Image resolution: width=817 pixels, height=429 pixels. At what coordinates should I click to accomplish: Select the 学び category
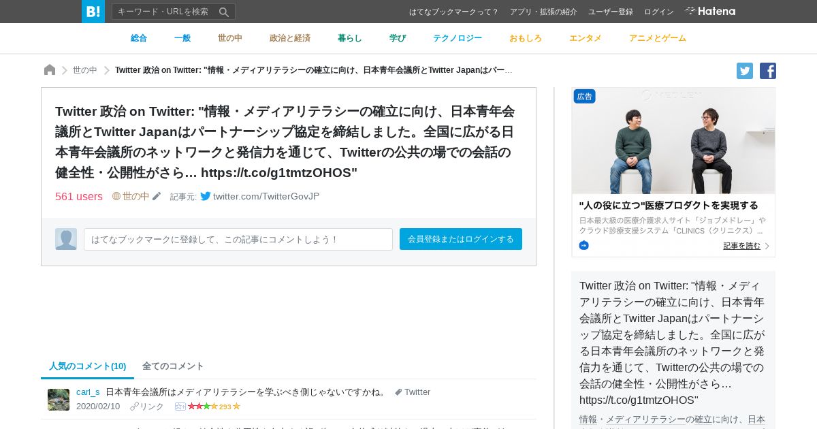398,38
